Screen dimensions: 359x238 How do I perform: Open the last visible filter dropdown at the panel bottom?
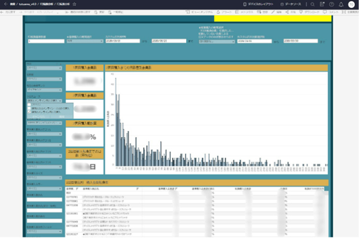click(x=44, y=231)
